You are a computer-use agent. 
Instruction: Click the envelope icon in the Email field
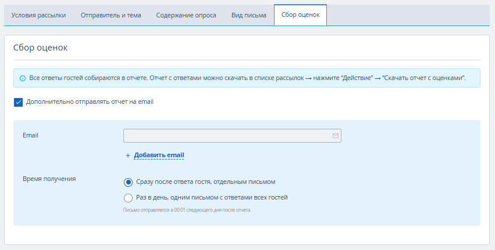[x=336, y=136]
